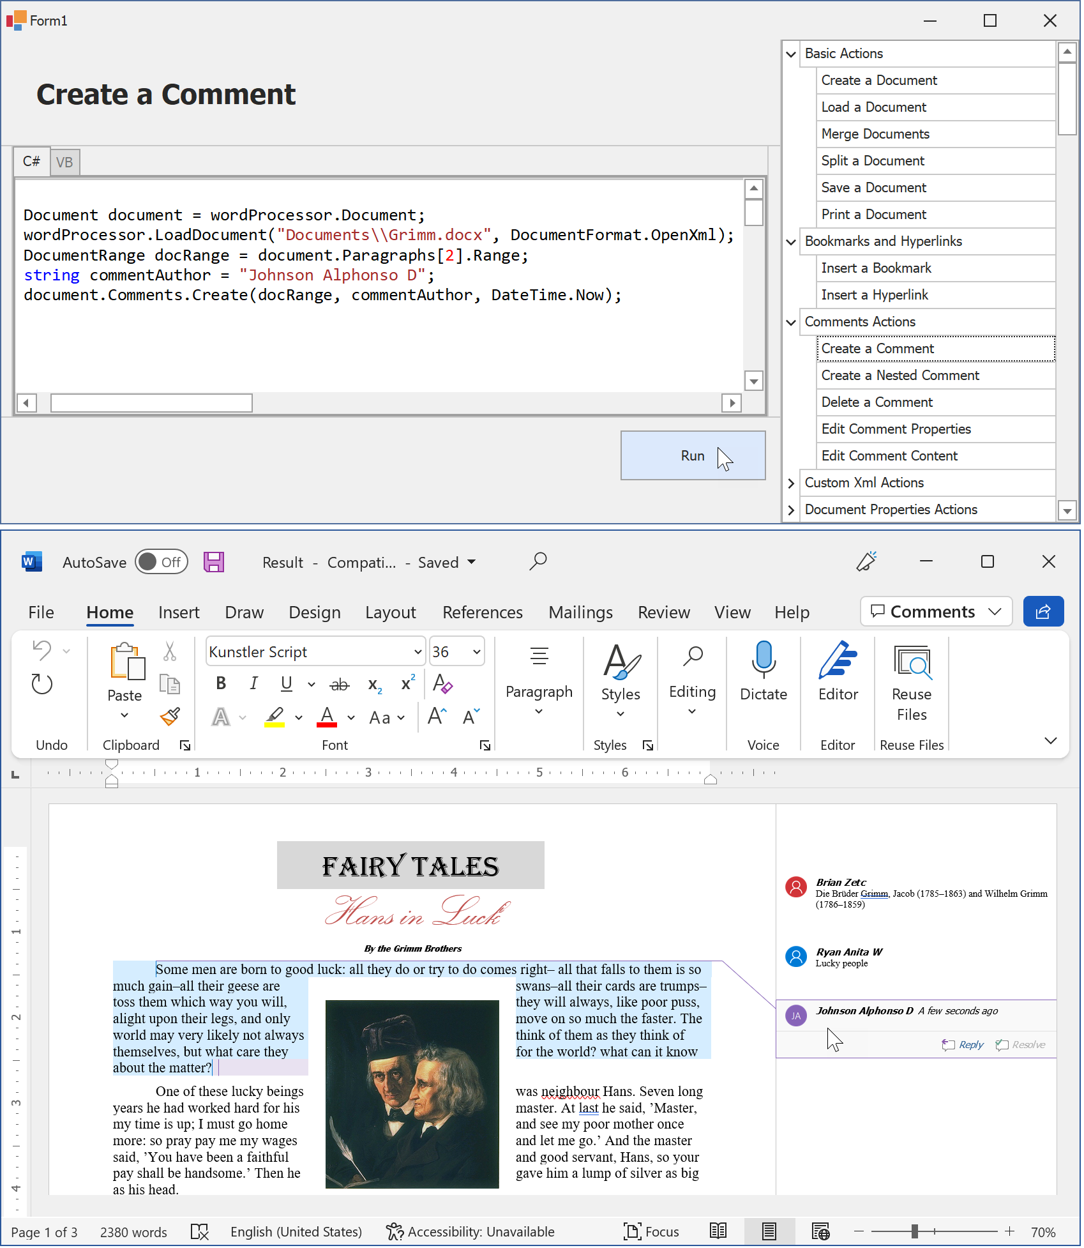
Task: Select the Format Painter brush
Action: point(170,717)
